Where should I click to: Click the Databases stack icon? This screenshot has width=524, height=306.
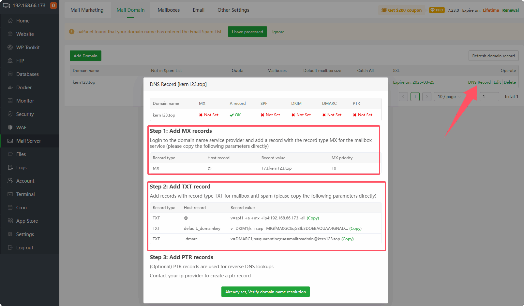pyautogui.click(x=10, y=74)
